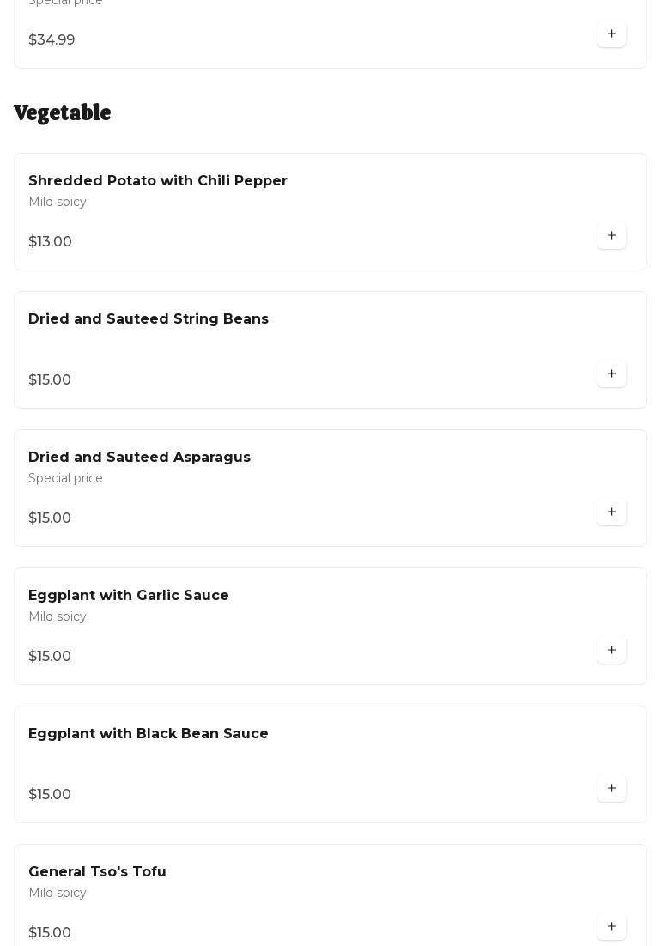Select Eggplant with Black Bean Sauce title
This screenshot has width=661, height=946.
(x=149, y=734)
